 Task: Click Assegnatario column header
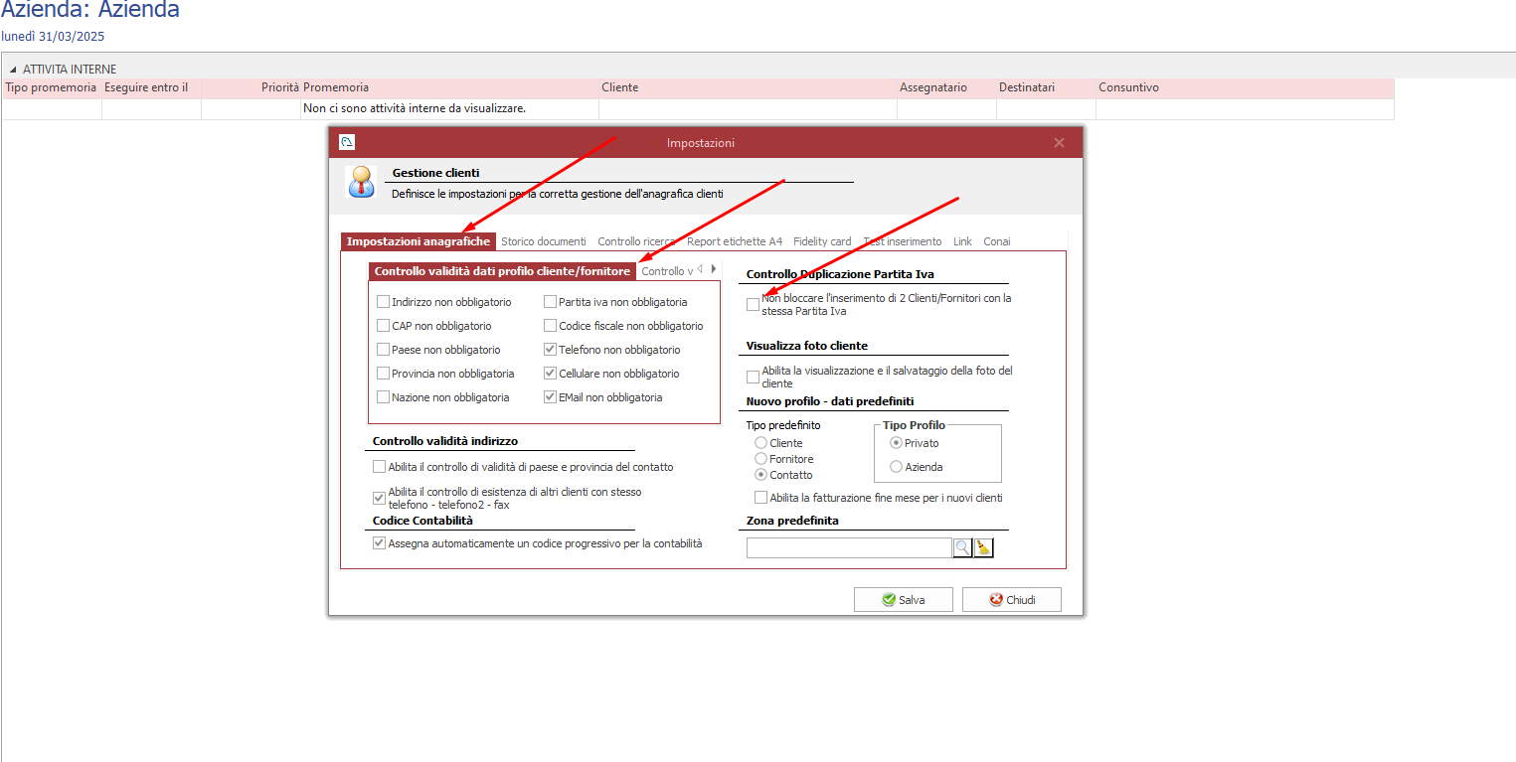pos(946,87)
